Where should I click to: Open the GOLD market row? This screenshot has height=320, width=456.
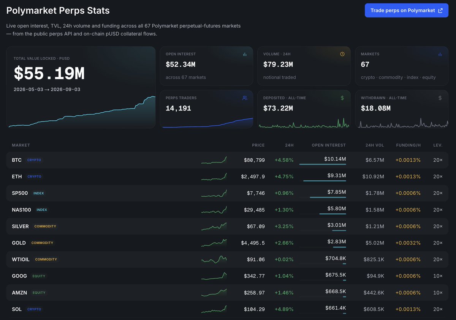coord(227,243)
